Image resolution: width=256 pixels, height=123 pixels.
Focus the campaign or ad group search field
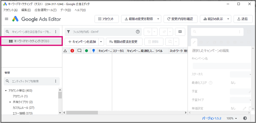tap(31, 32)
